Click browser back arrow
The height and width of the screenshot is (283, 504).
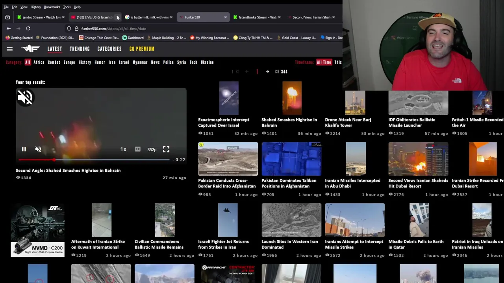(x=9, y=28)
